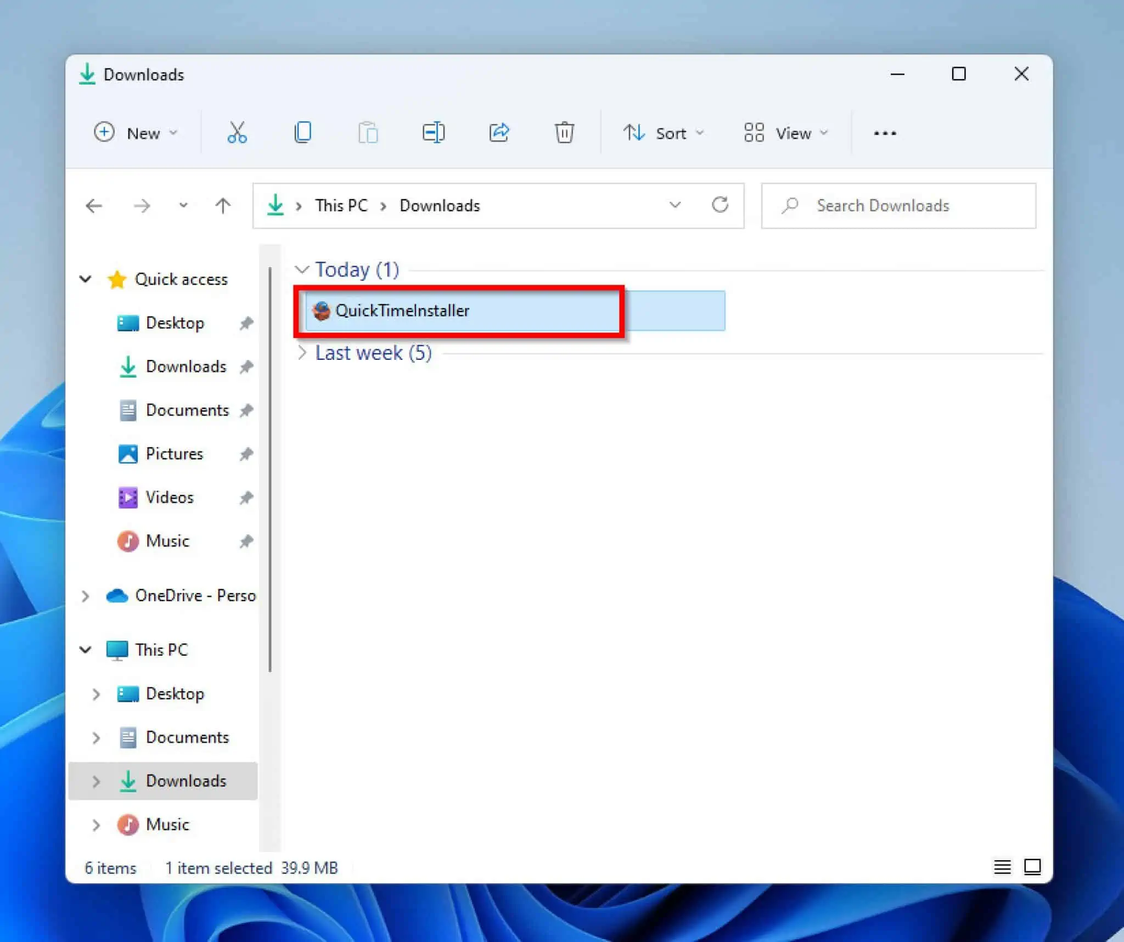The height and width of the screenshot is (942, 1124).
Task: Click the Last week (5) group header
Action: tap(373, 353)
